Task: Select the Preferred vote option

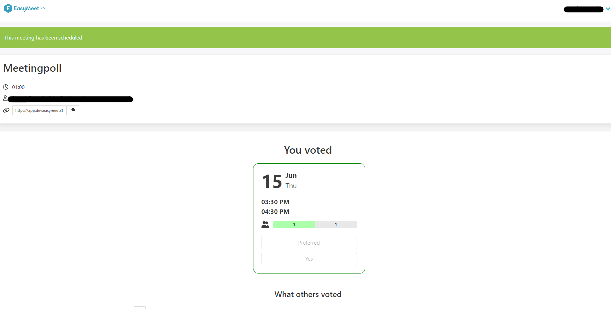Action: pyautogui.click(x=309, y=243)
